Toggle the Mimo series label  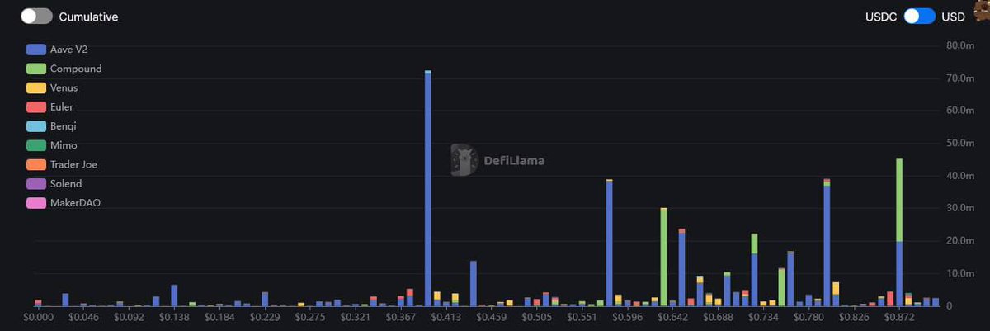64,145
